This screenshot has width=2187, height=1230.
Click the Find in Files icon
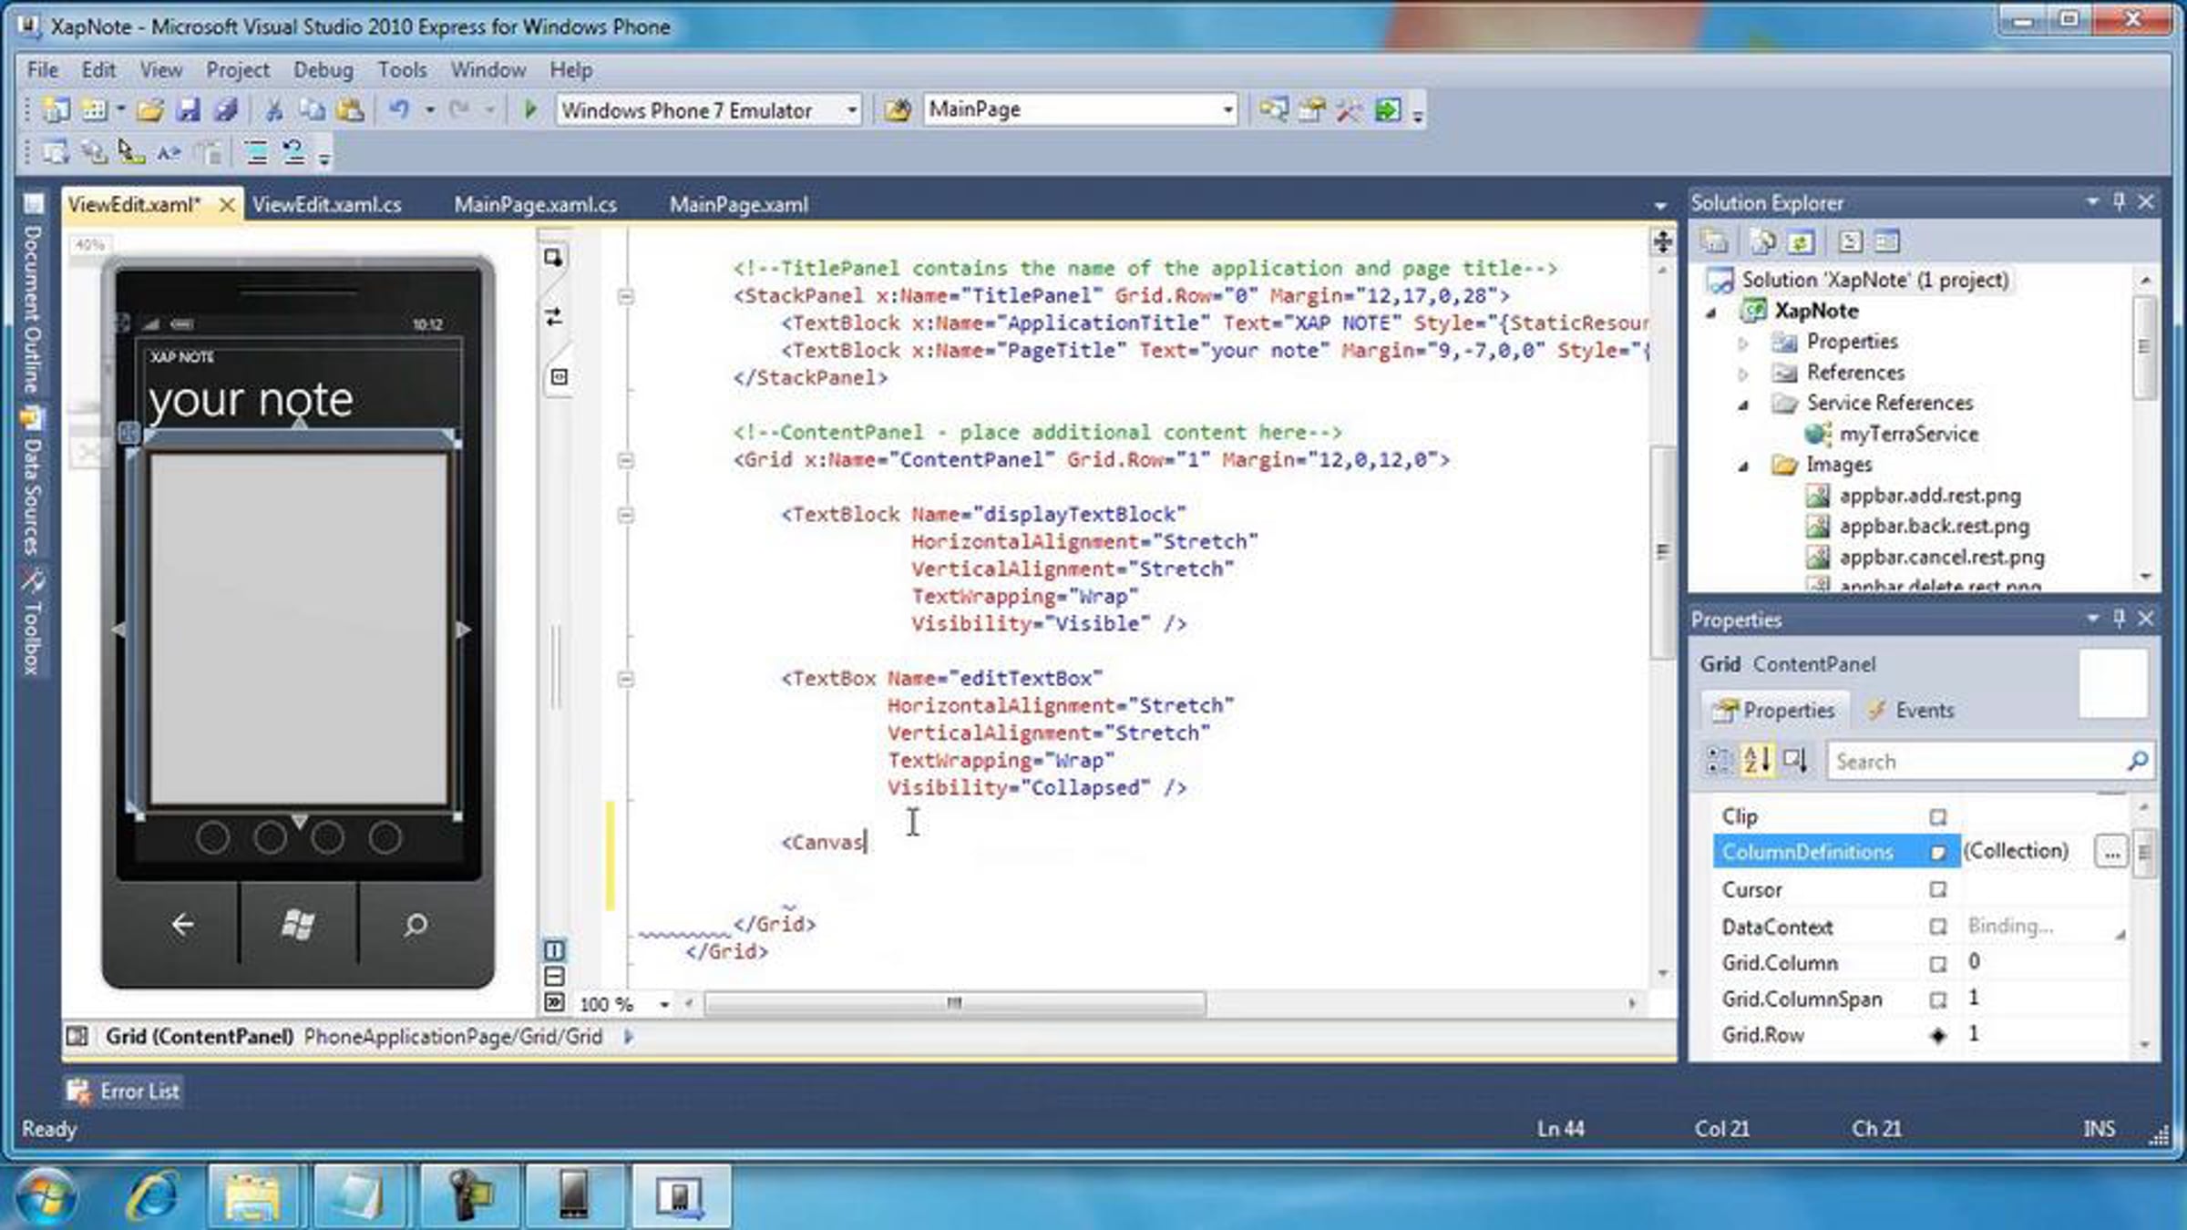click(898, 110)
